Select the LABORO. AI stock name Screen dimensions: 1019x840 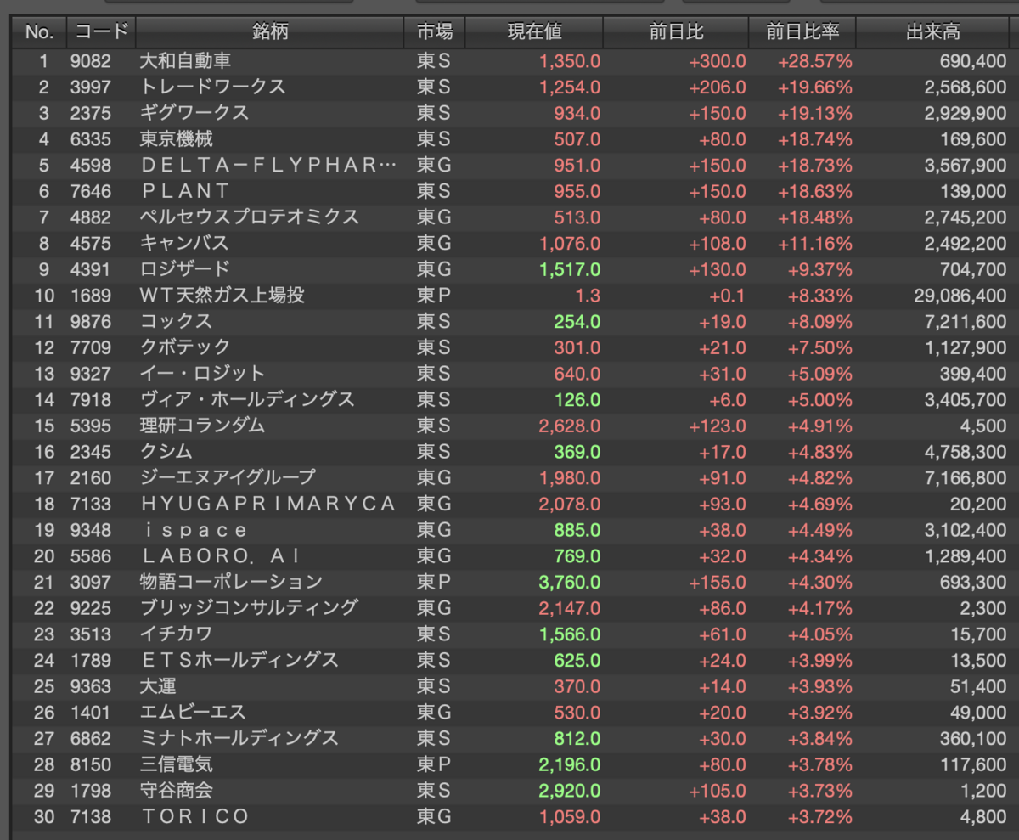221,556
